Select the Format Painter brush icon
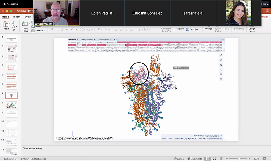 [13, 30]
